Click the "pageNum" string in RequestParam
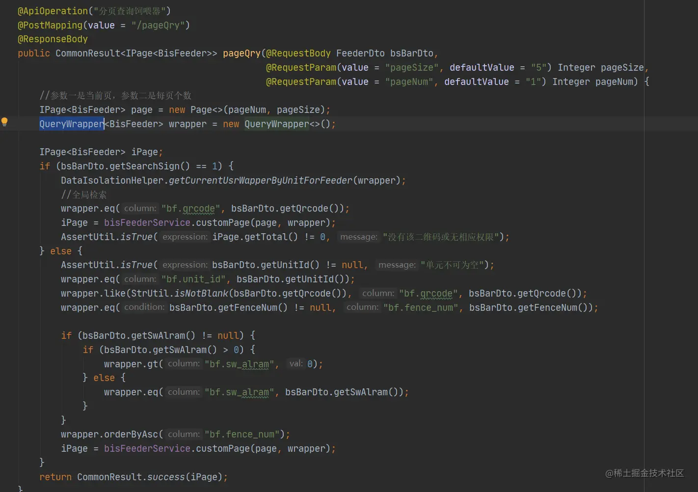 click(x=409, y=82)
